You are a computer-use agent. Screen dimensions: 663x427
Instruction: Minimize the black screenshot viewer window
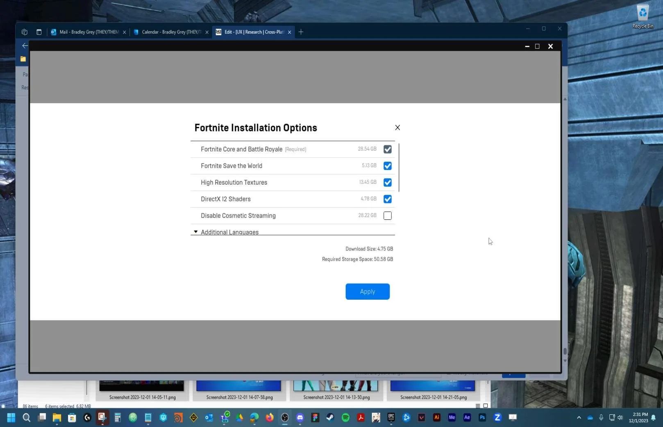pyautogui.click(x=527, y=46)
